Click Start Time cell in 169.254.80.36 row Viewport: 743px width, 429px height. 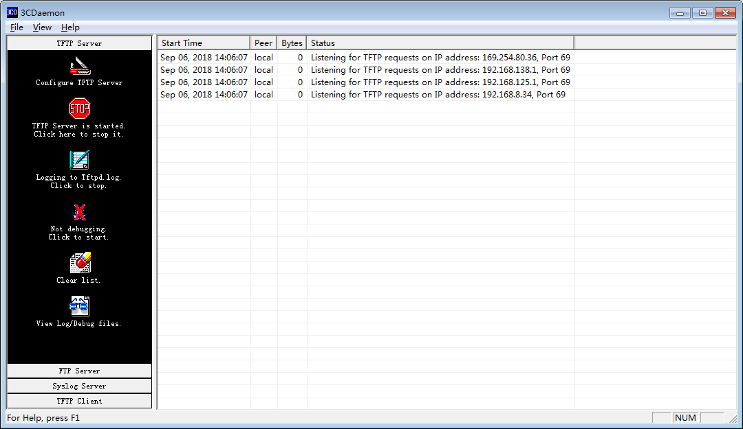[x=204, y=58]
